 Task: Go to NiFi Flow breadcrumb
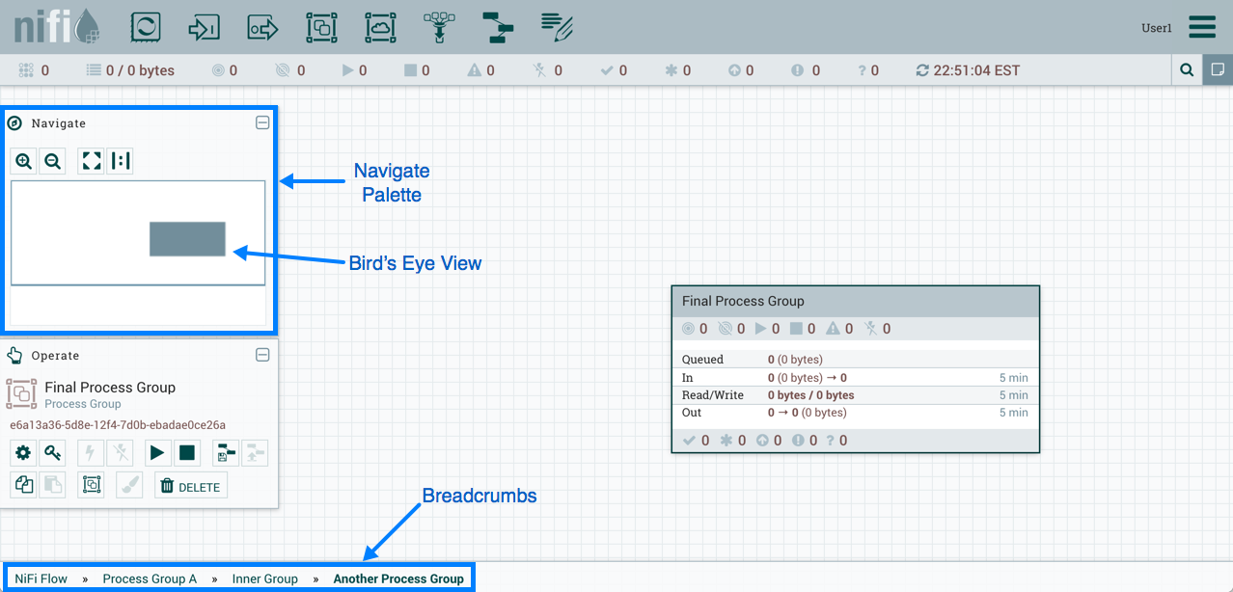(41, 579)
